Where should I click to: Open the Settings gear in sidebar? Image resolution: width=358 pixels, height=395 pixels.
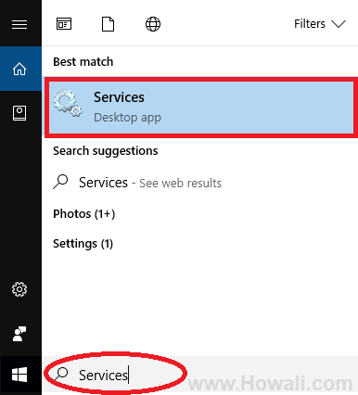tap(19, 289)
